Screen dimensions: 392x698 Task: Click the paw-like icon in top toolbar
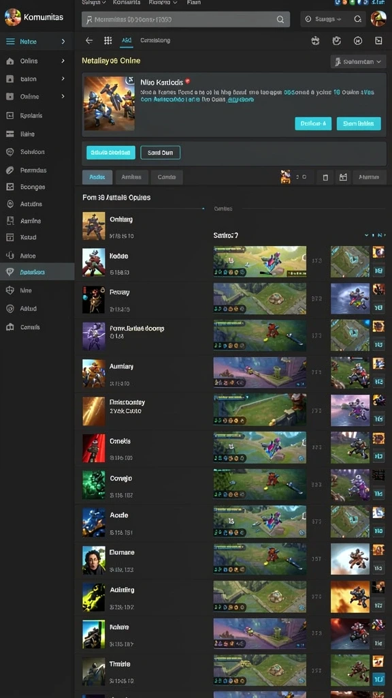click(316, 41)
